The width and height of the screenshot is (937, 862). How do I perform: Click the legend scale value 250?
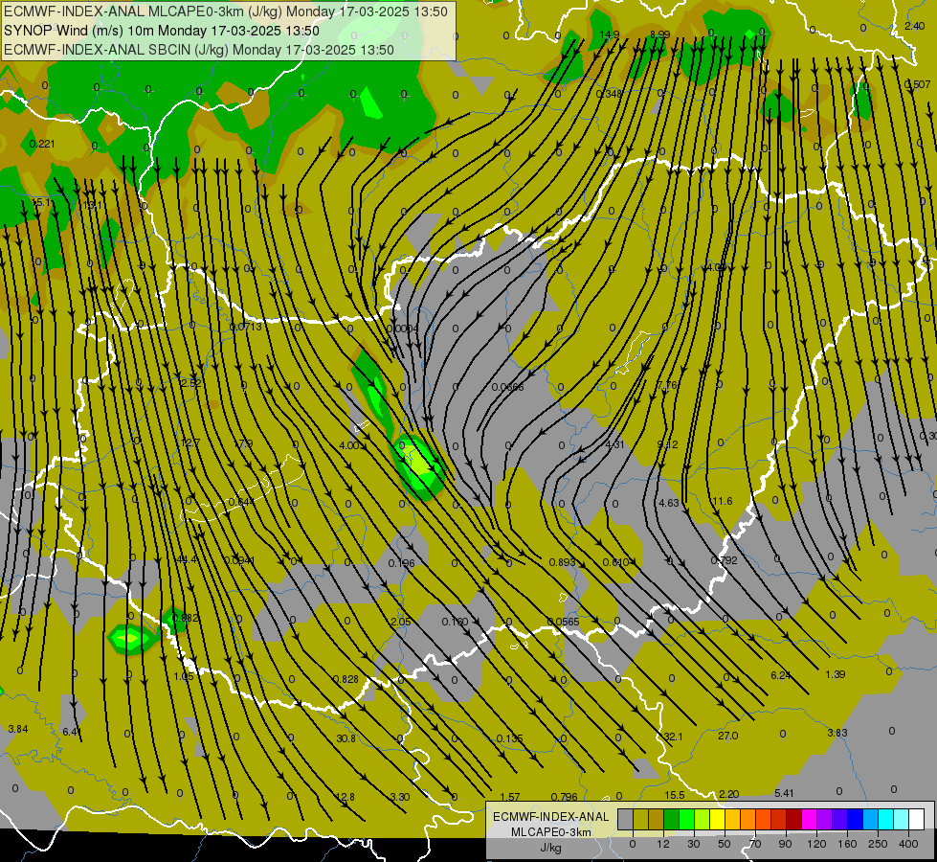[878, 844]
